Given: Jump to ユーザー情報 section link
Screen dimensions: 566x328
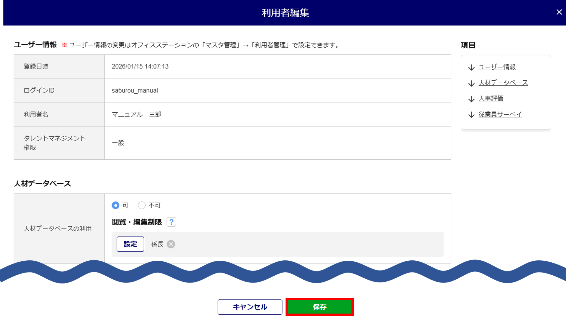Looking at the screenshot, I should pyautogui.click(x=497, y=67).
